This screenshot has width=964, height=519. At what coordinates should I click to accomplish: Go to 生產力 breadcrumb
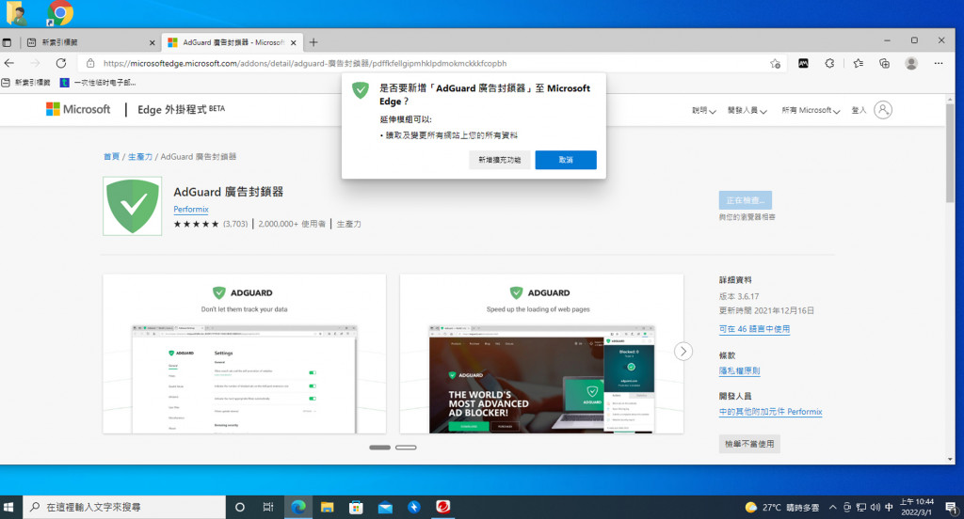point(140,157)
